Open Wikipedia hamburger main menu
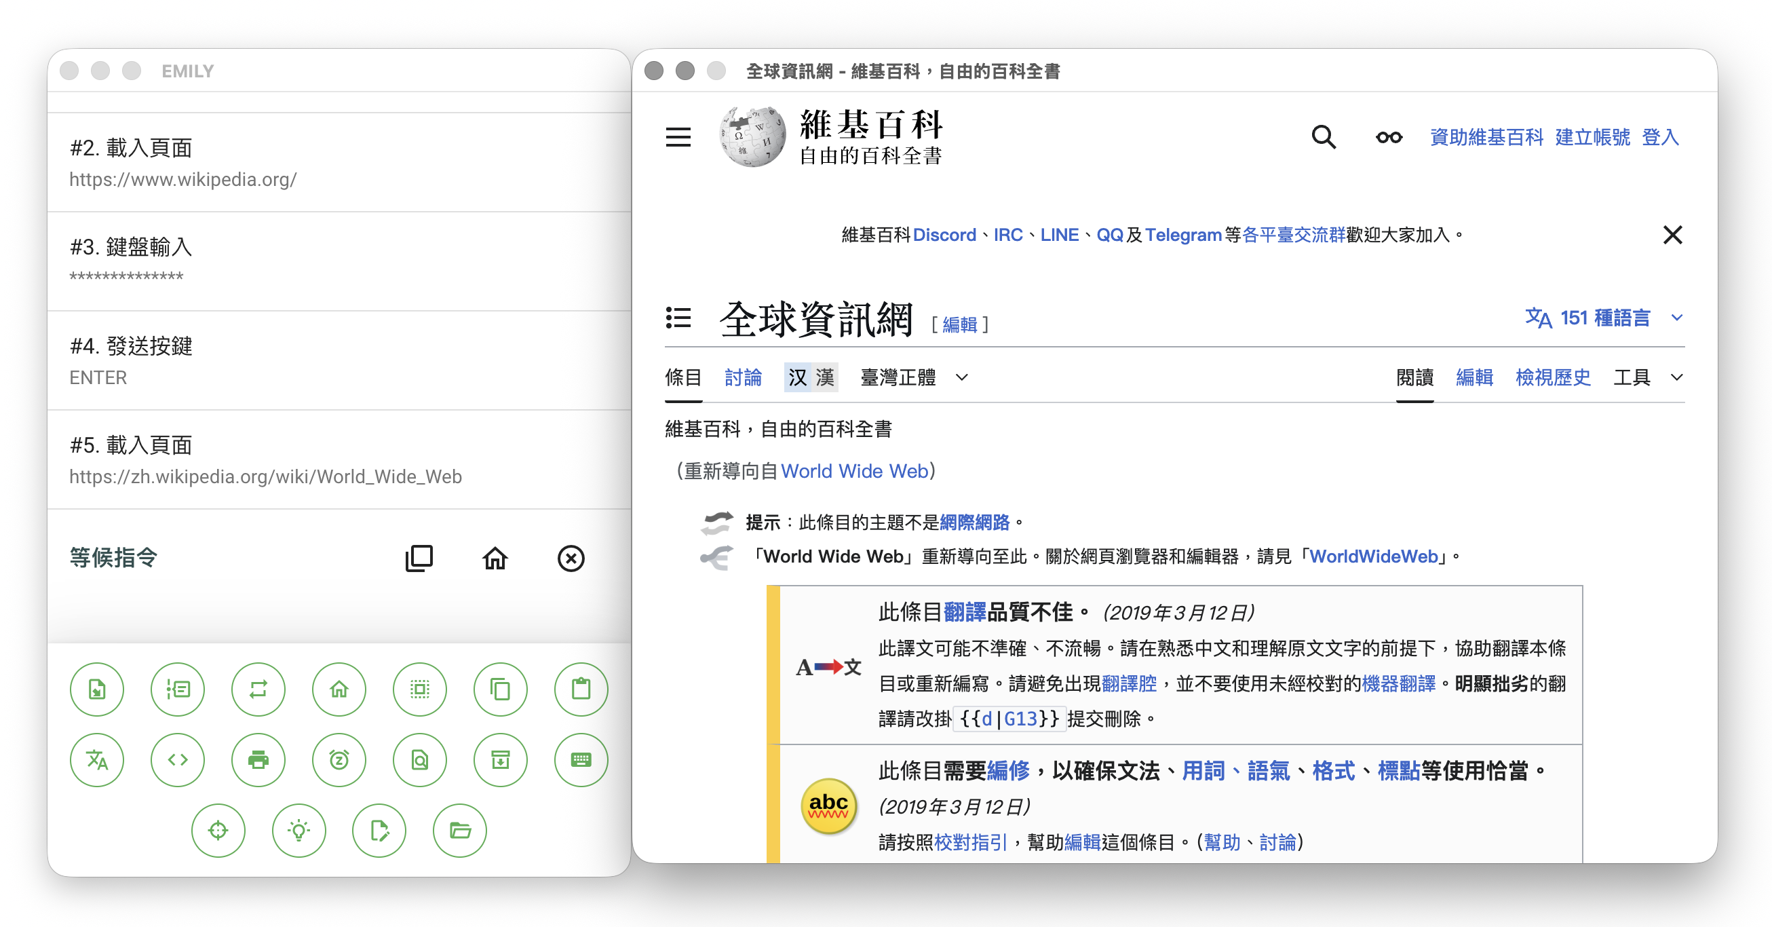The height and width of the screenshot is (927, 1772). [x=678, y=137]
